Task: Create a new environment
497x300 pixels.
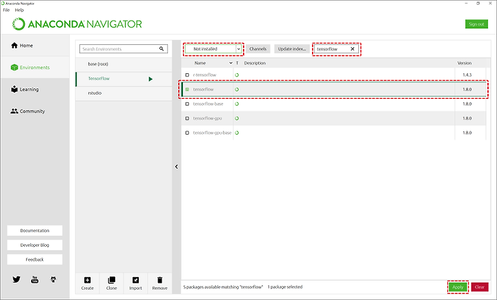Action: (87, 283)
